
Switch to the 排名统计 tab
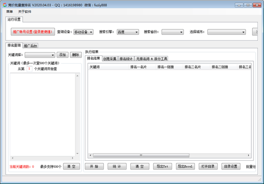(126, 59)
